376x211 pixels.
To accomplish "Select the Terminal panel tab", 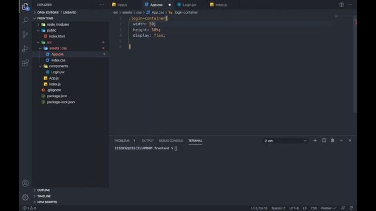I will (x=195, y=141).
